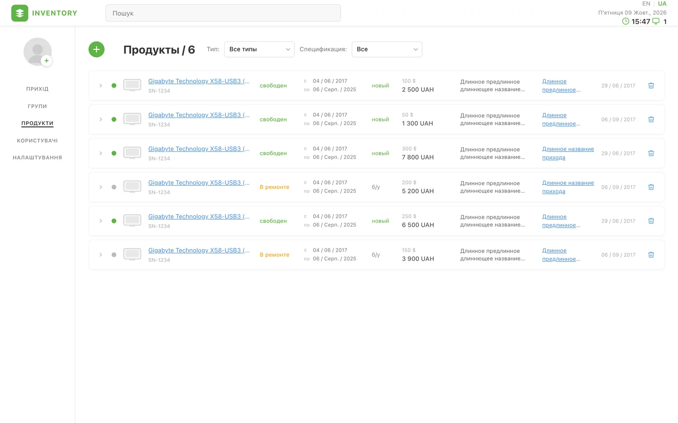Open the Тип dropdown showing Все типы
678x423 pixels.
(259, 49)
